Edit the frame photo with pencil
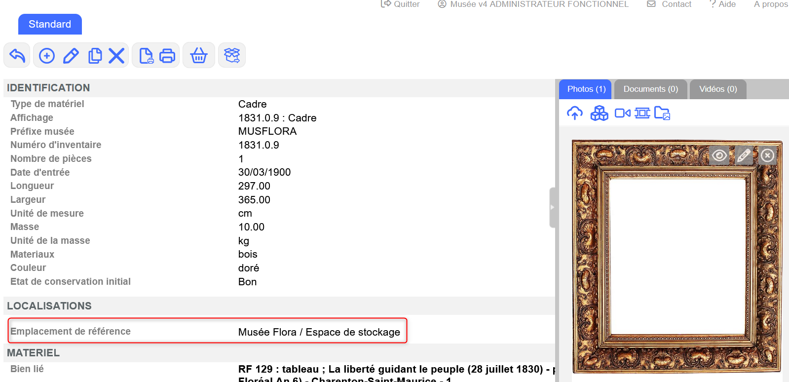 744,155
